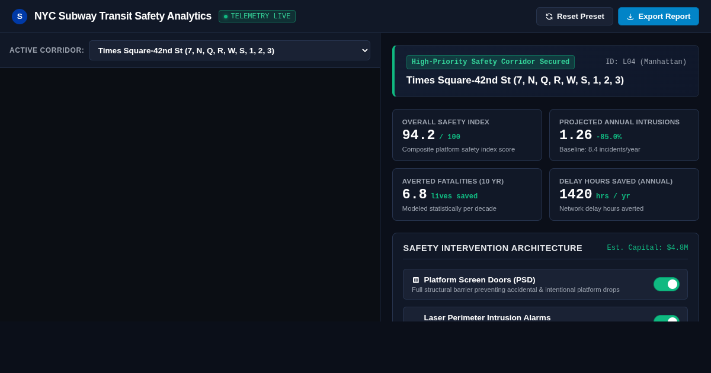Click the Times Square-42nd St corridor title
Image resolution: width=711 pixels, height=373 pixels.
click(x=515, y=81)
